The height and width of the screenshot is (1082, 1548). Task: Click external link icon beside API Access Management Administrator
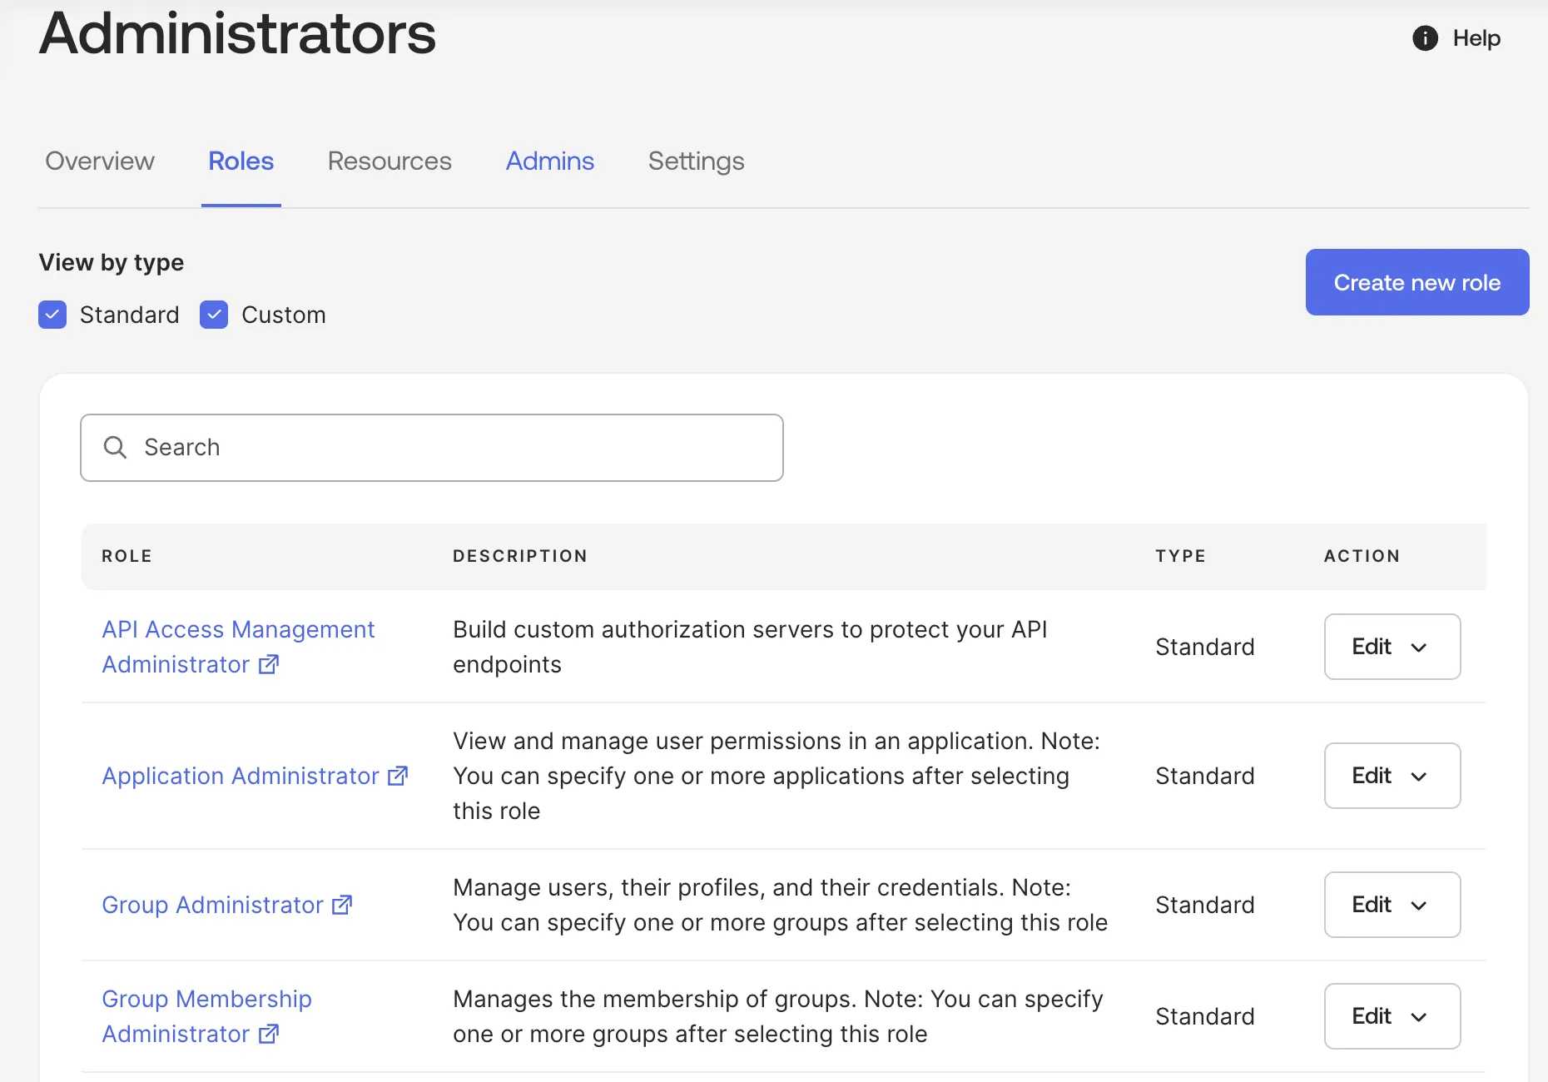tap(269, 664)
